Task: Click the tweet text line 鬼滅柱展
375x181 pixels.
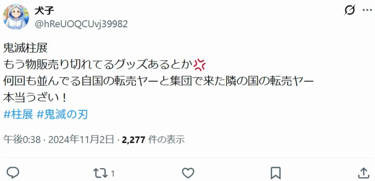Action: 26,49
